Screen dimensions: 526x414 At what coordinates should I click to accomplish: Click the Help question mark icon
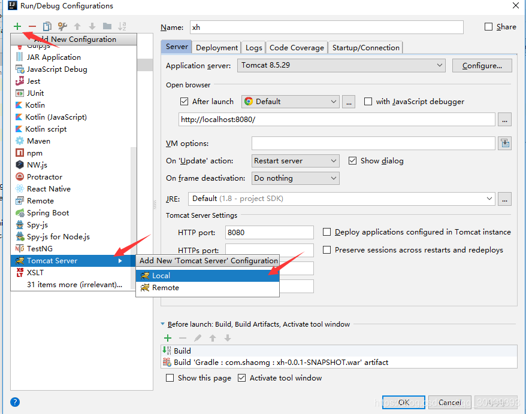[15, 402]
